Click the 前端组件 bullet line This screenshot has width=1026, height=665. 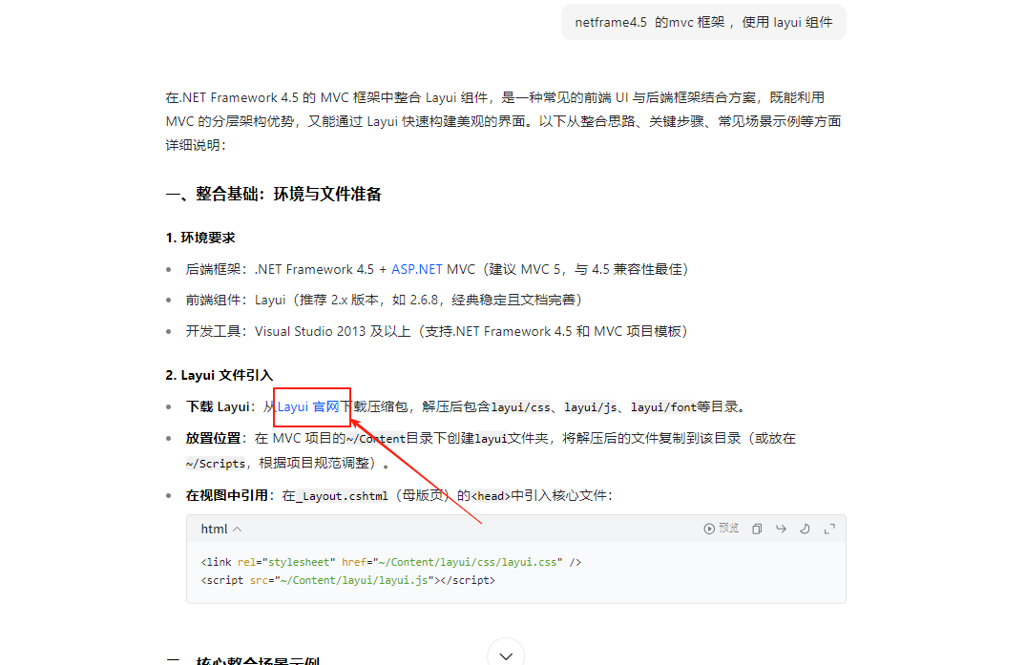[x=384, y=301]
